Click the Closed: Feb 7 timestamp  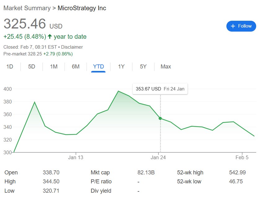(x=30, y=47)
